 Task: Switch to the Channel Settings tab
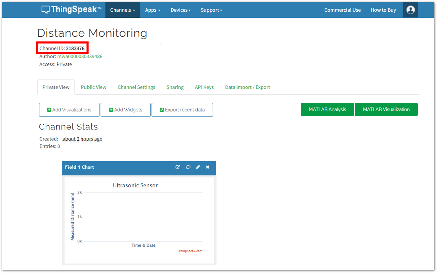pos(136,87)
